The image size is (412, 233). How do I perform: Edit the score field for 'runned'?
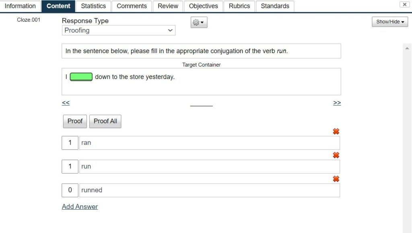coord(70,190)
